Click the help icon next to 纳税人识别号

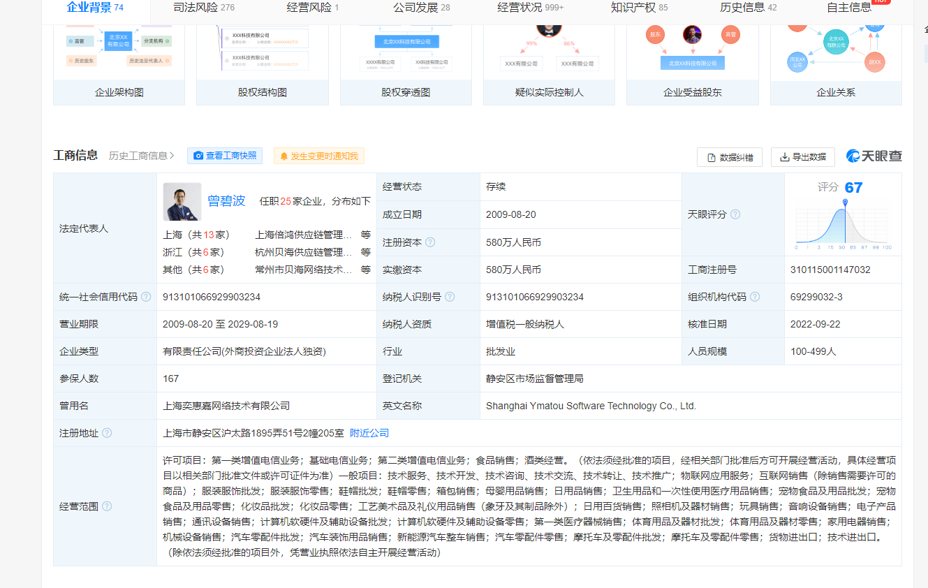click(x=450, y=297)
